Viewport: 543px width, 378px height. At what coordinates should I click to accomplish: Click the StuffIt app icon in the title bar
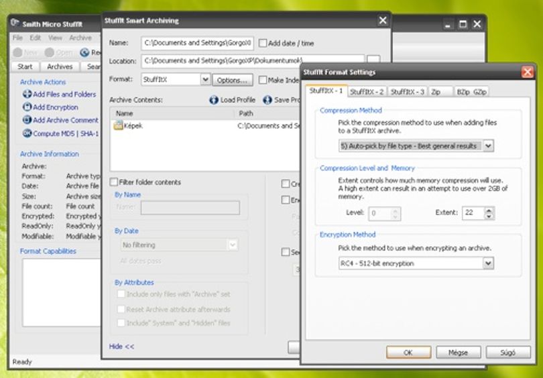click(x=15, y=23)
